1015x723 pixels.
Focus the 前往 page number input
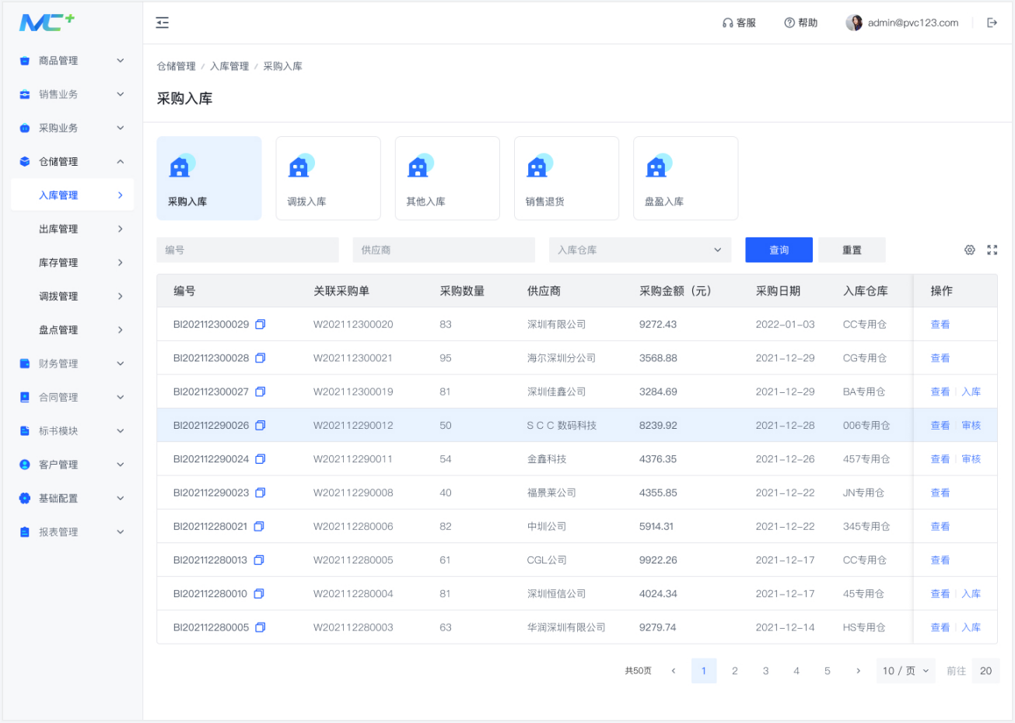985,671
